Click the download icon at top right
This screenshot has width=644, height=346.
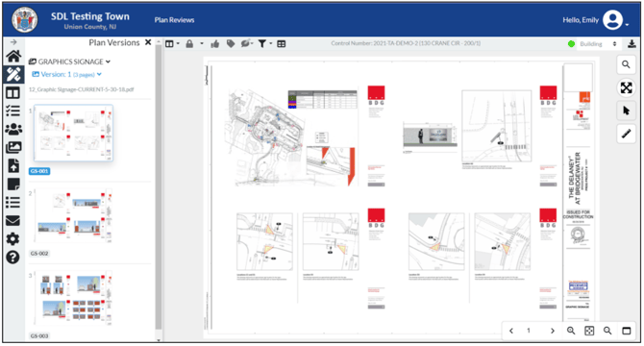[x=632, y=43]
